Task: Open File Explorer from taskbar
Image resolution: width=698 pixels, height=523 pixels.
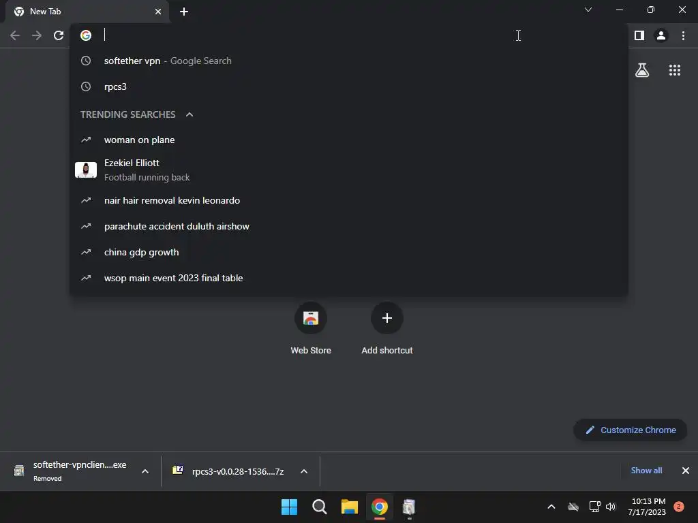Action: pyautogui.click(x=350, y=507)
